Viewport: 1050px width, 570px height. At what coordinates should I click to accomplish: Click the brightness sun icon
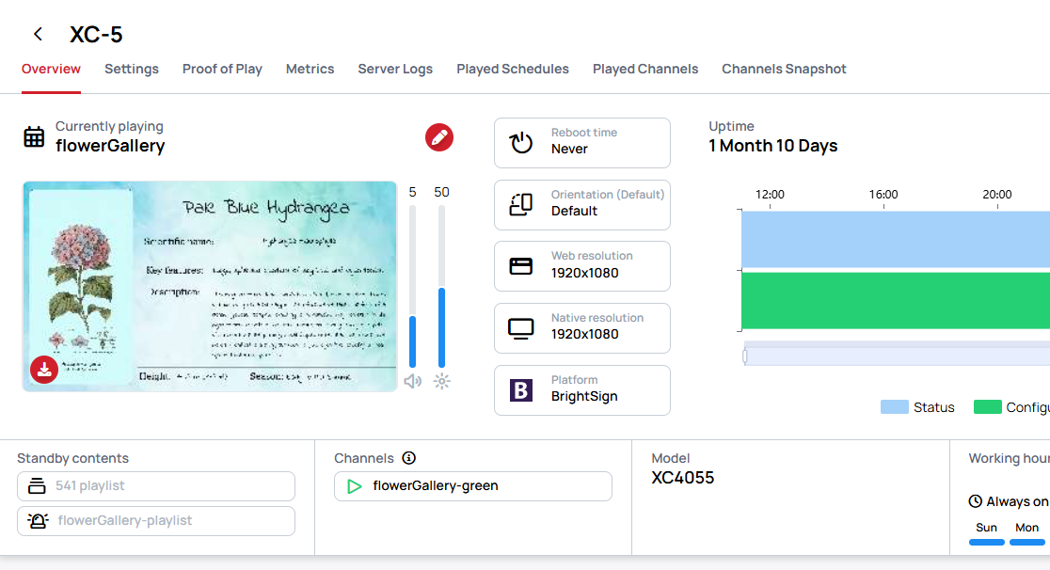[x=441, y=381]
